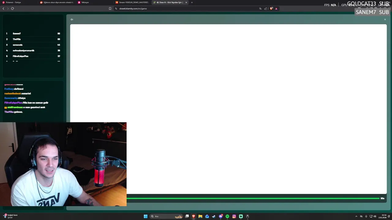Screen dimensions: 392x220
Task: Select nefesalamiyorumartik leaderboard row
Action: [x=33, y=50]
